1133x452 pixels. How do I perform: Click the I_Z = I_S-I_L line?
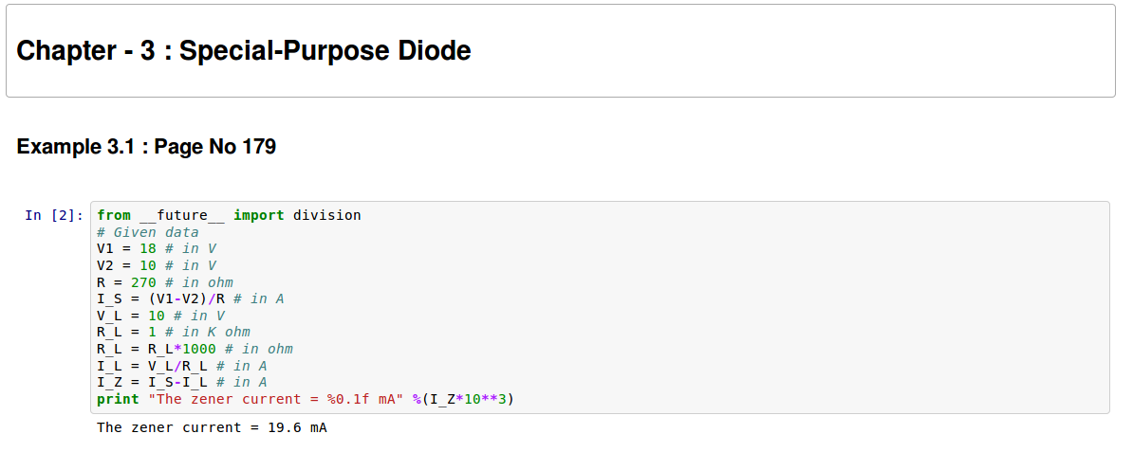[x=181, y=382]
